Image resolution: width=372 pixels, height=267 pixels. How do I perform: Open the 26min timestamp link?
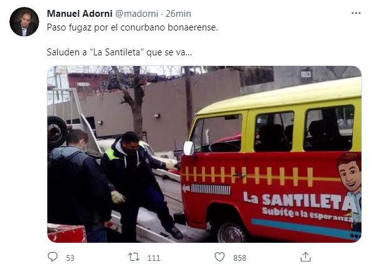point(178,14)
